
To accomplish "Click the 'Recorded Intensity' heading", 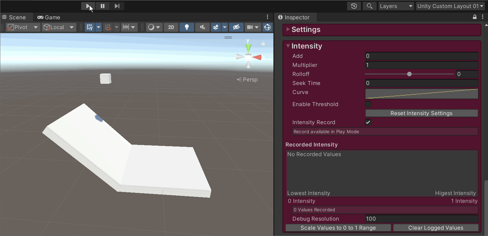I will click(311, 145).
